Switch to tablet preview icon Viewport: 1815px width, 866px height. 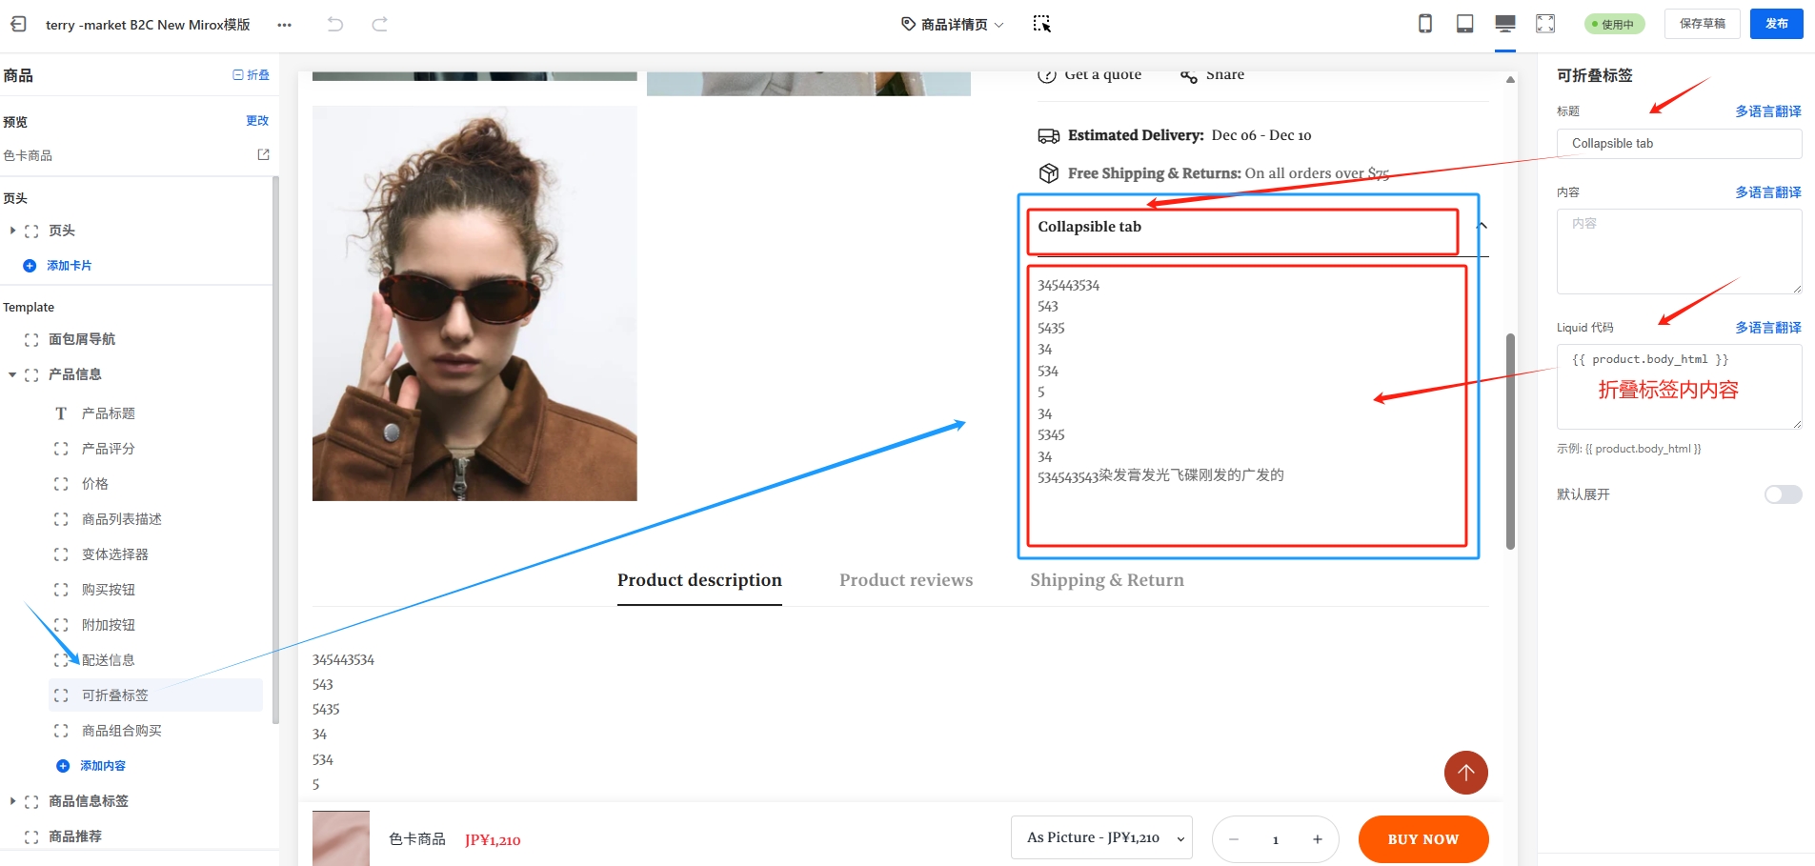pos(1464,24)
